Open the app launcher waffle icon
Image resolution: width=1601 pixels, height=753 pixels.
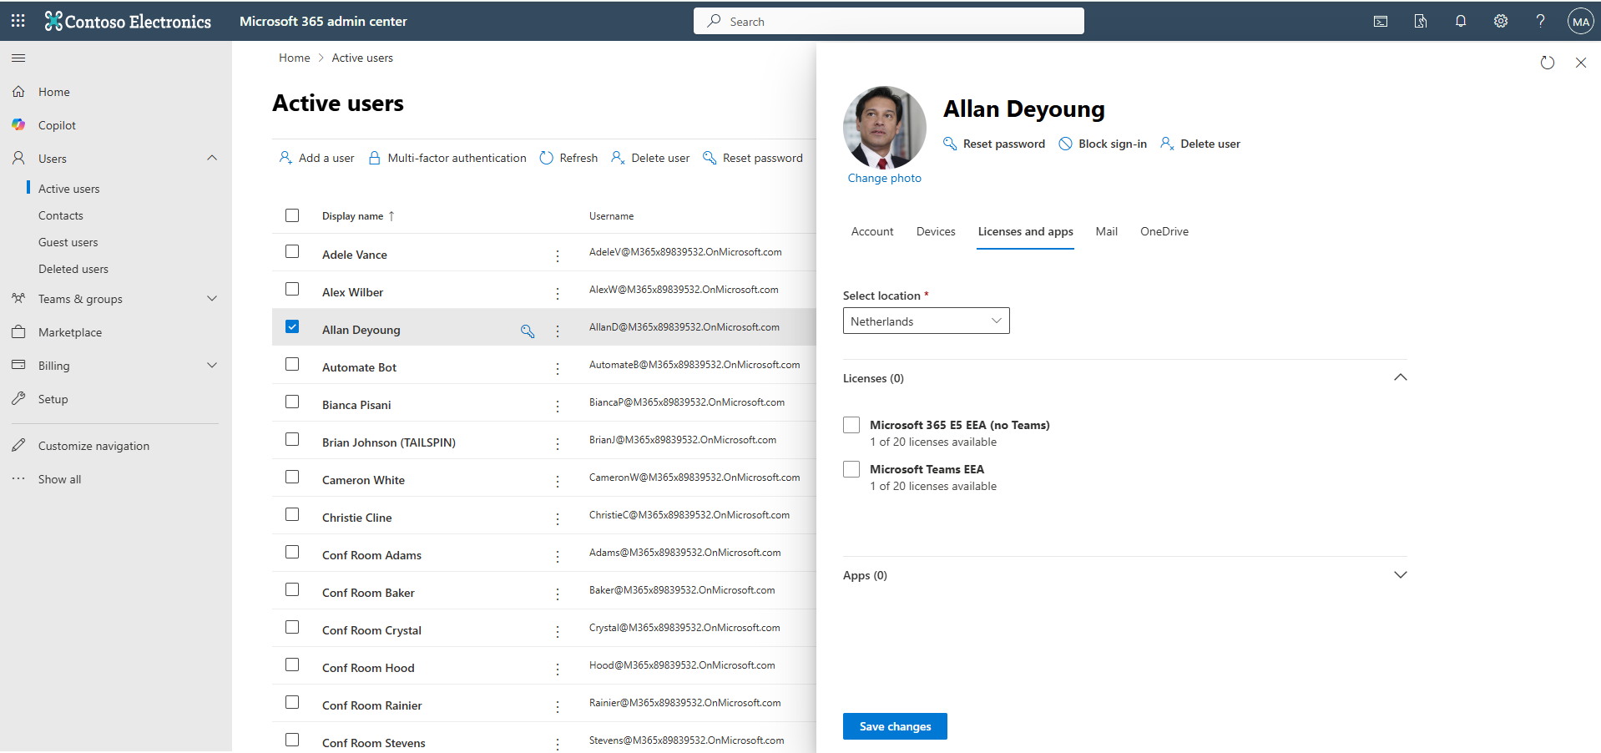pos(18,21)
